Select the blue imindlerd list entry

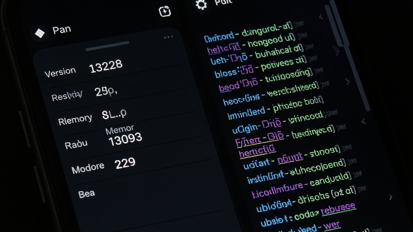[x=246, y=113]
